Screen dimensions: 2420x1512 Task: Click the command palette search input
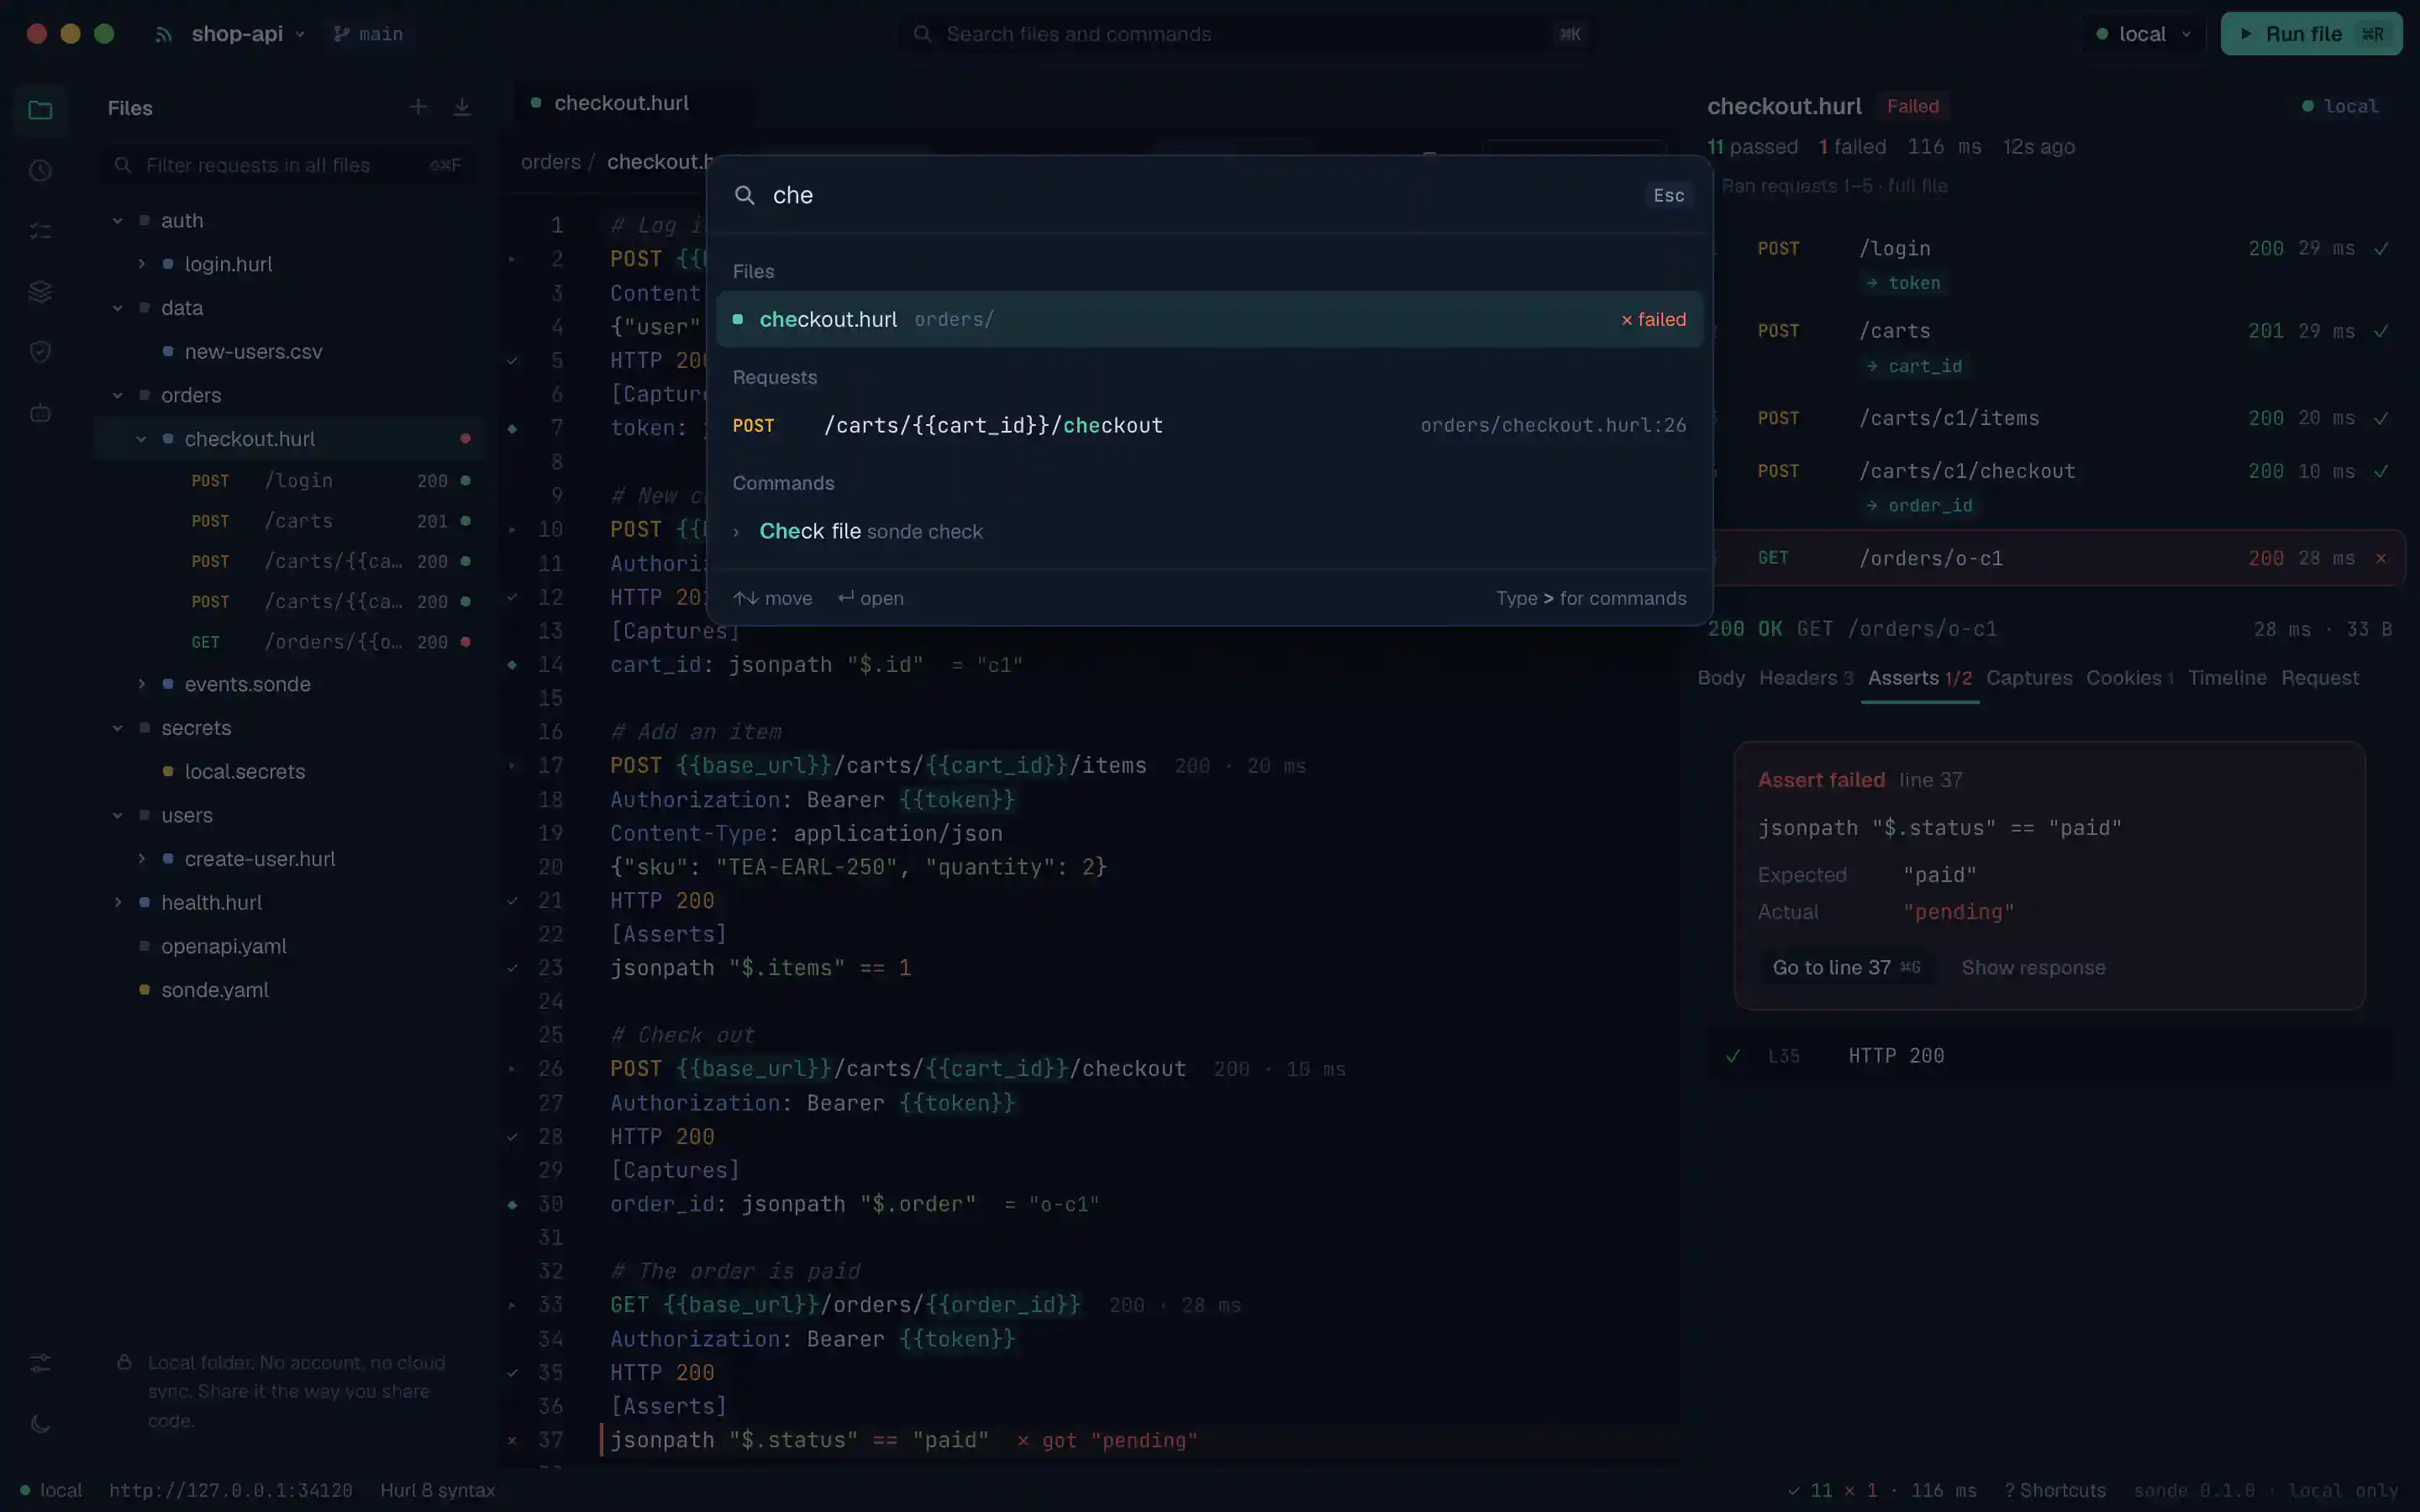tap(1200, 195)
